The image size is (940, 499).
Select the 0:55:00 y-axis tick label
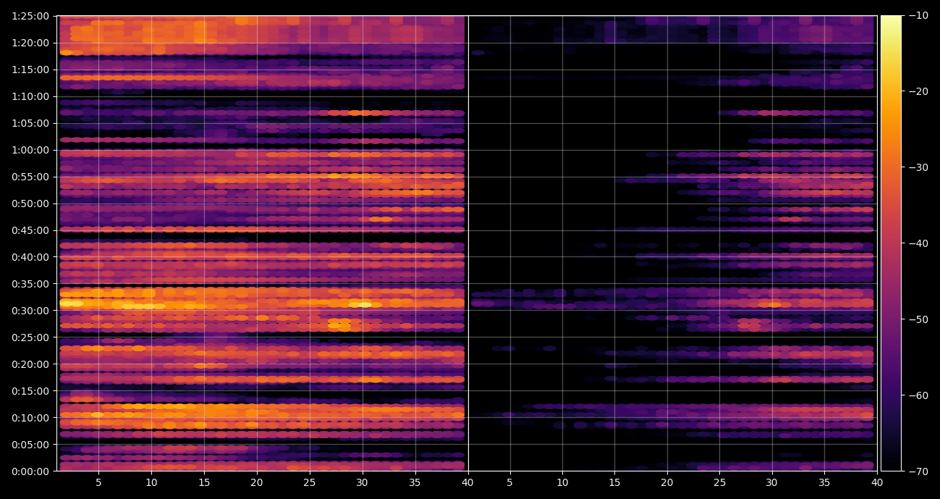click(30, 177)
